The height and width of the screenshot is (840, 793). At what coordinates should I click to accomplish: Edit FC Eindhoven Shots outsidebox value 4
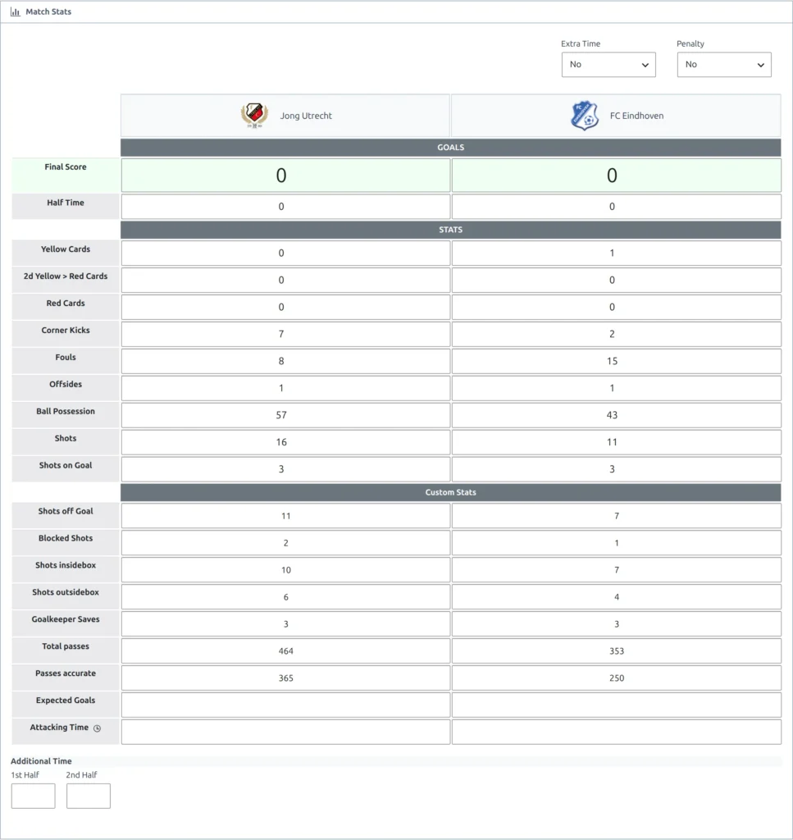click(x=617, y=597)
